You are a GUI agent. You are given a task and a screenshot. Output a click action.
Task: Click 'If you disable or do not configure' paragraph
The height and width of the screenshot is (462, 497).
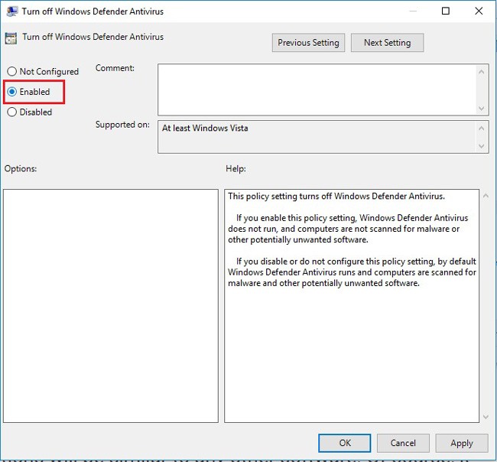click(x=352, y=272)
